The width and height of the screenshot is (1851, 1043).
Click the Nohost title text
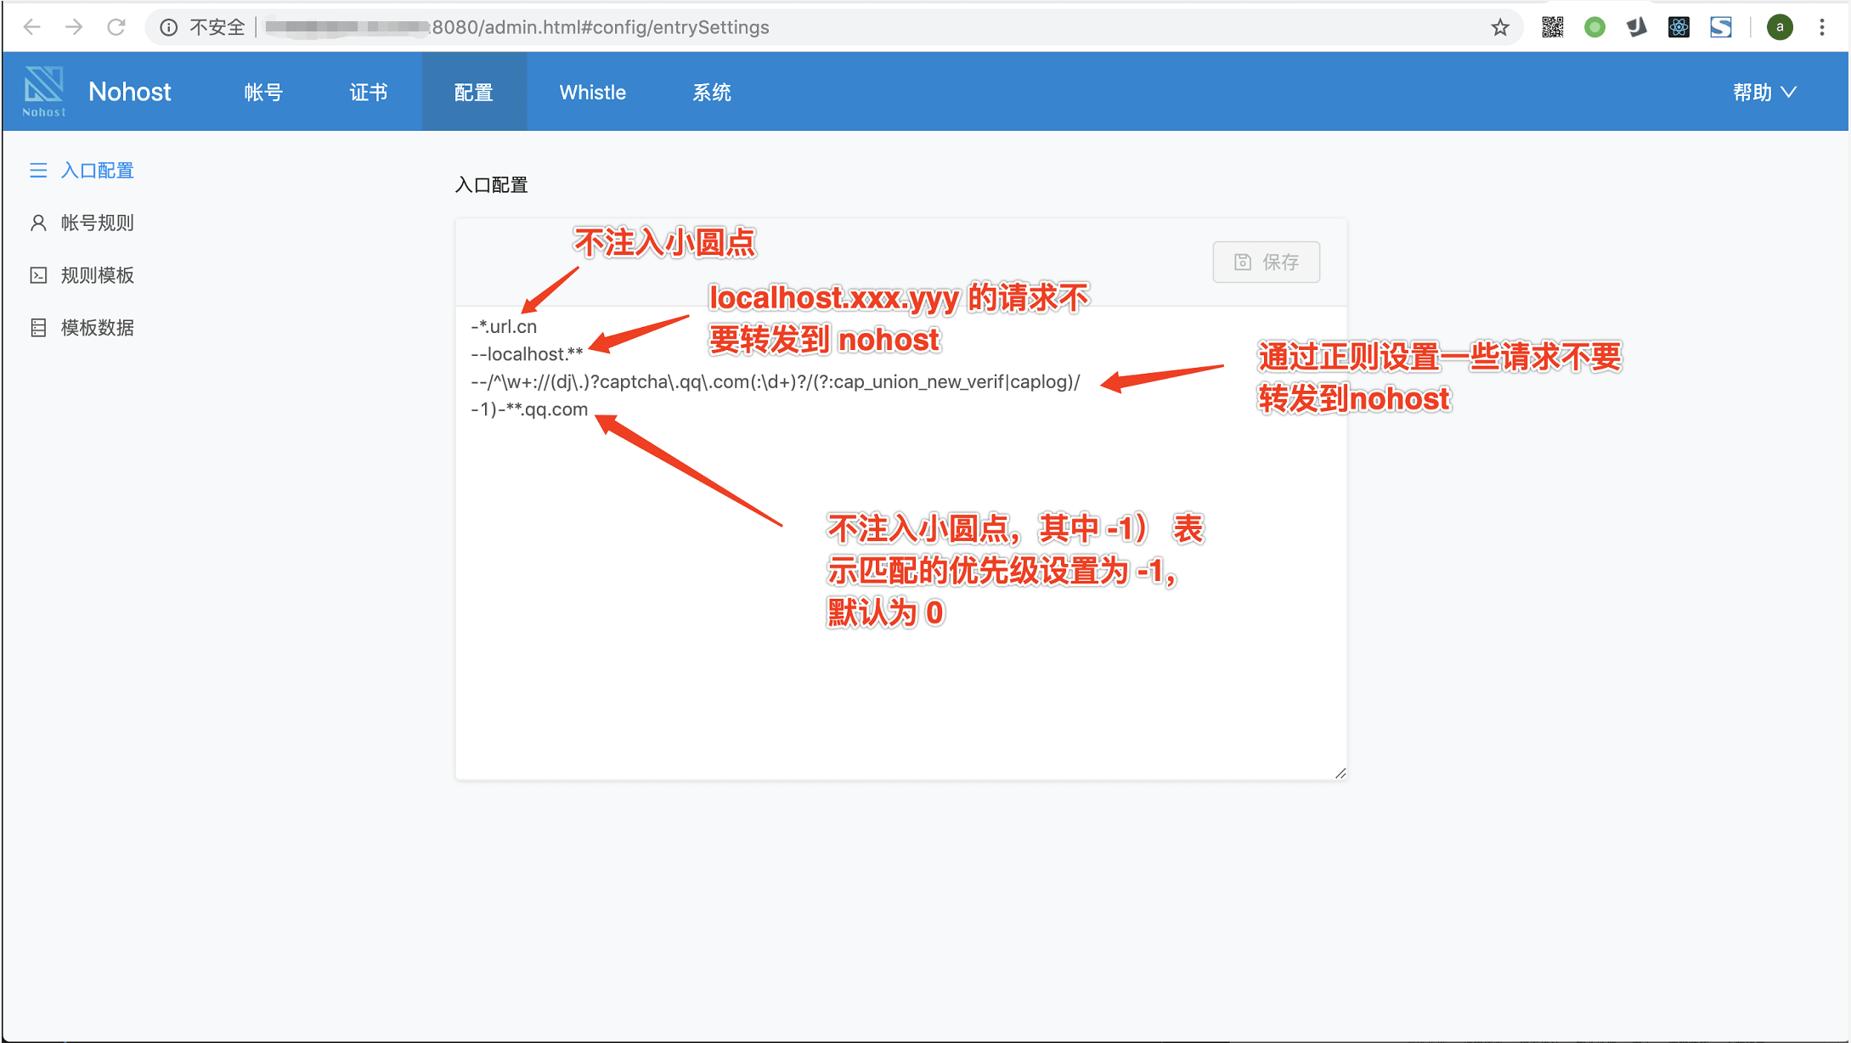tap(130, 92)
